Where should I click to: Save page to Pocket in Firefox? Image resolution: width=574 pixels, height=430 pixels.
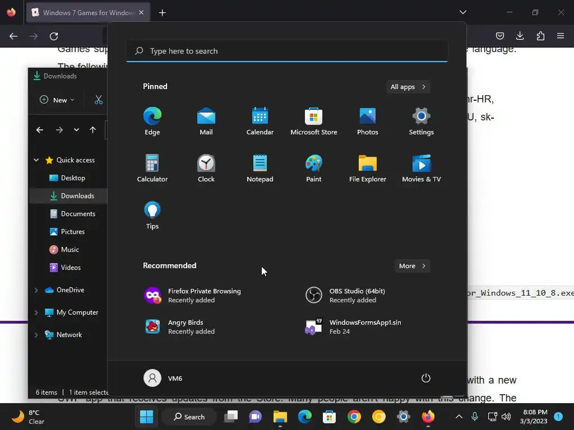[x=499, y=36]
